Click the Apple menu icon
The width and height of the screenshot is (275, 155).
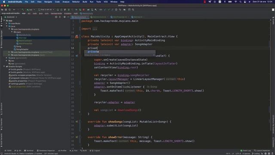4,2
